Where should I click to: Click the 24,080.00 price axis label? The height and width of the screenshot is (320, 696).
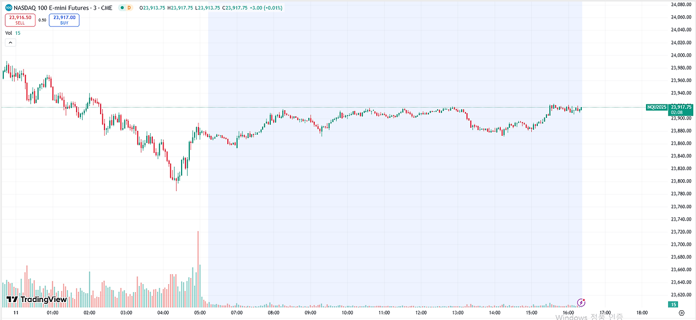click(681, 5)
